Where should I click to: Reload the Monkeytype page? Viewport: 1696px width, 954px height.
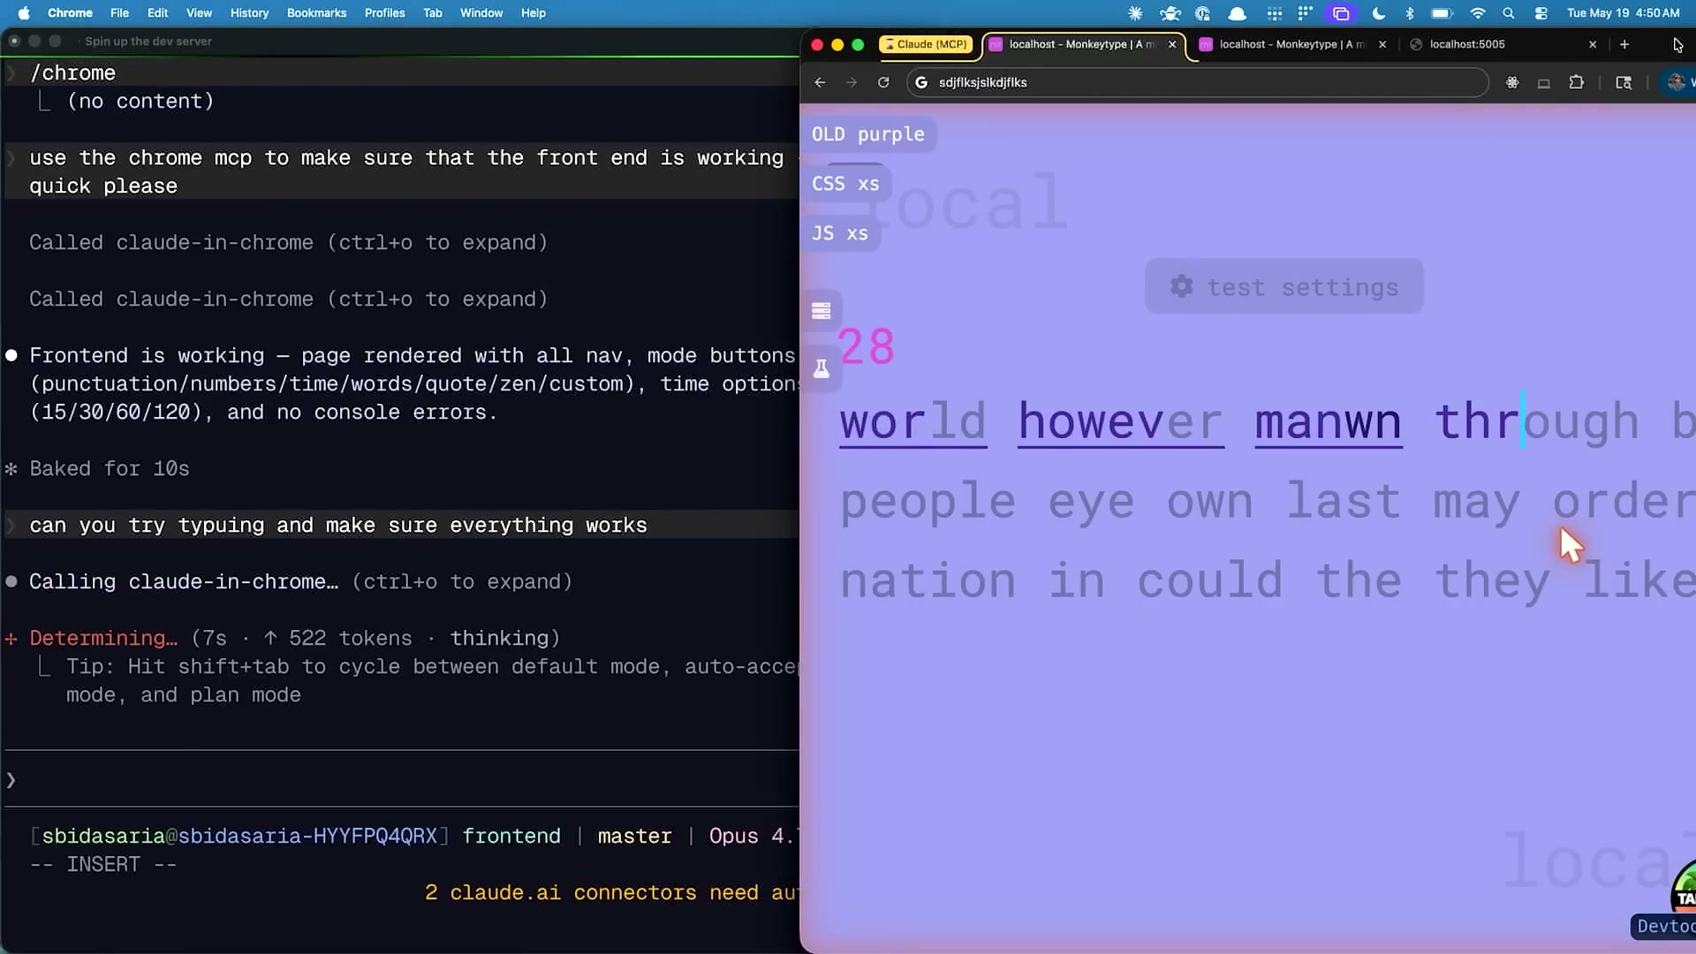point(883,82)
